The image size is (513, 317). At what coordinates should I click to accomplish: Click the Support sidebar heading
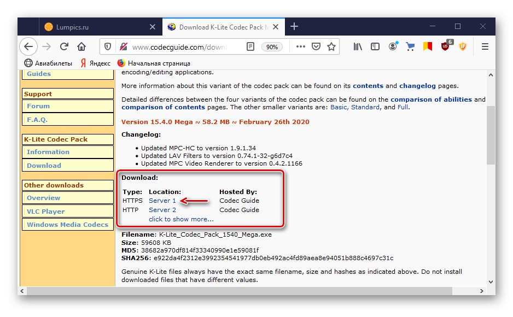pyautogui.click(x=68, y=94)
